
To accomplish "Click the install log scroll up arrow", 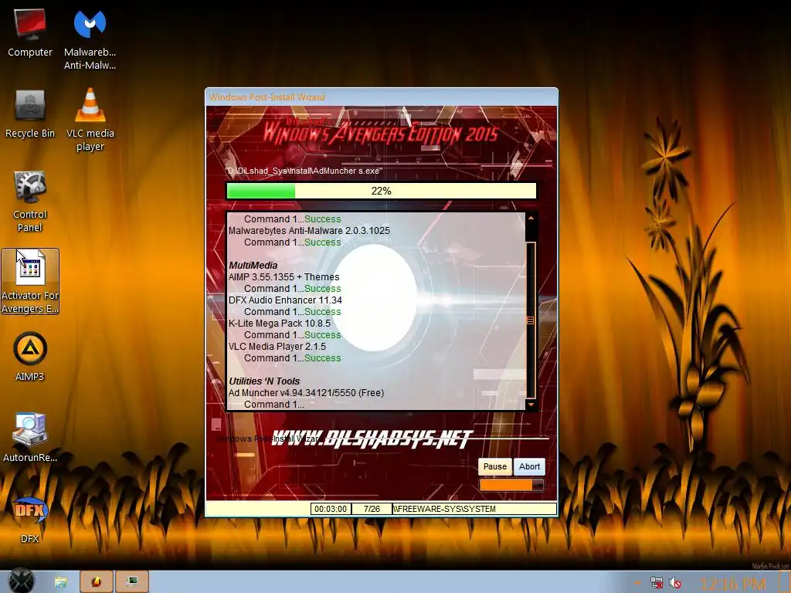I will [x=531, y=218].
